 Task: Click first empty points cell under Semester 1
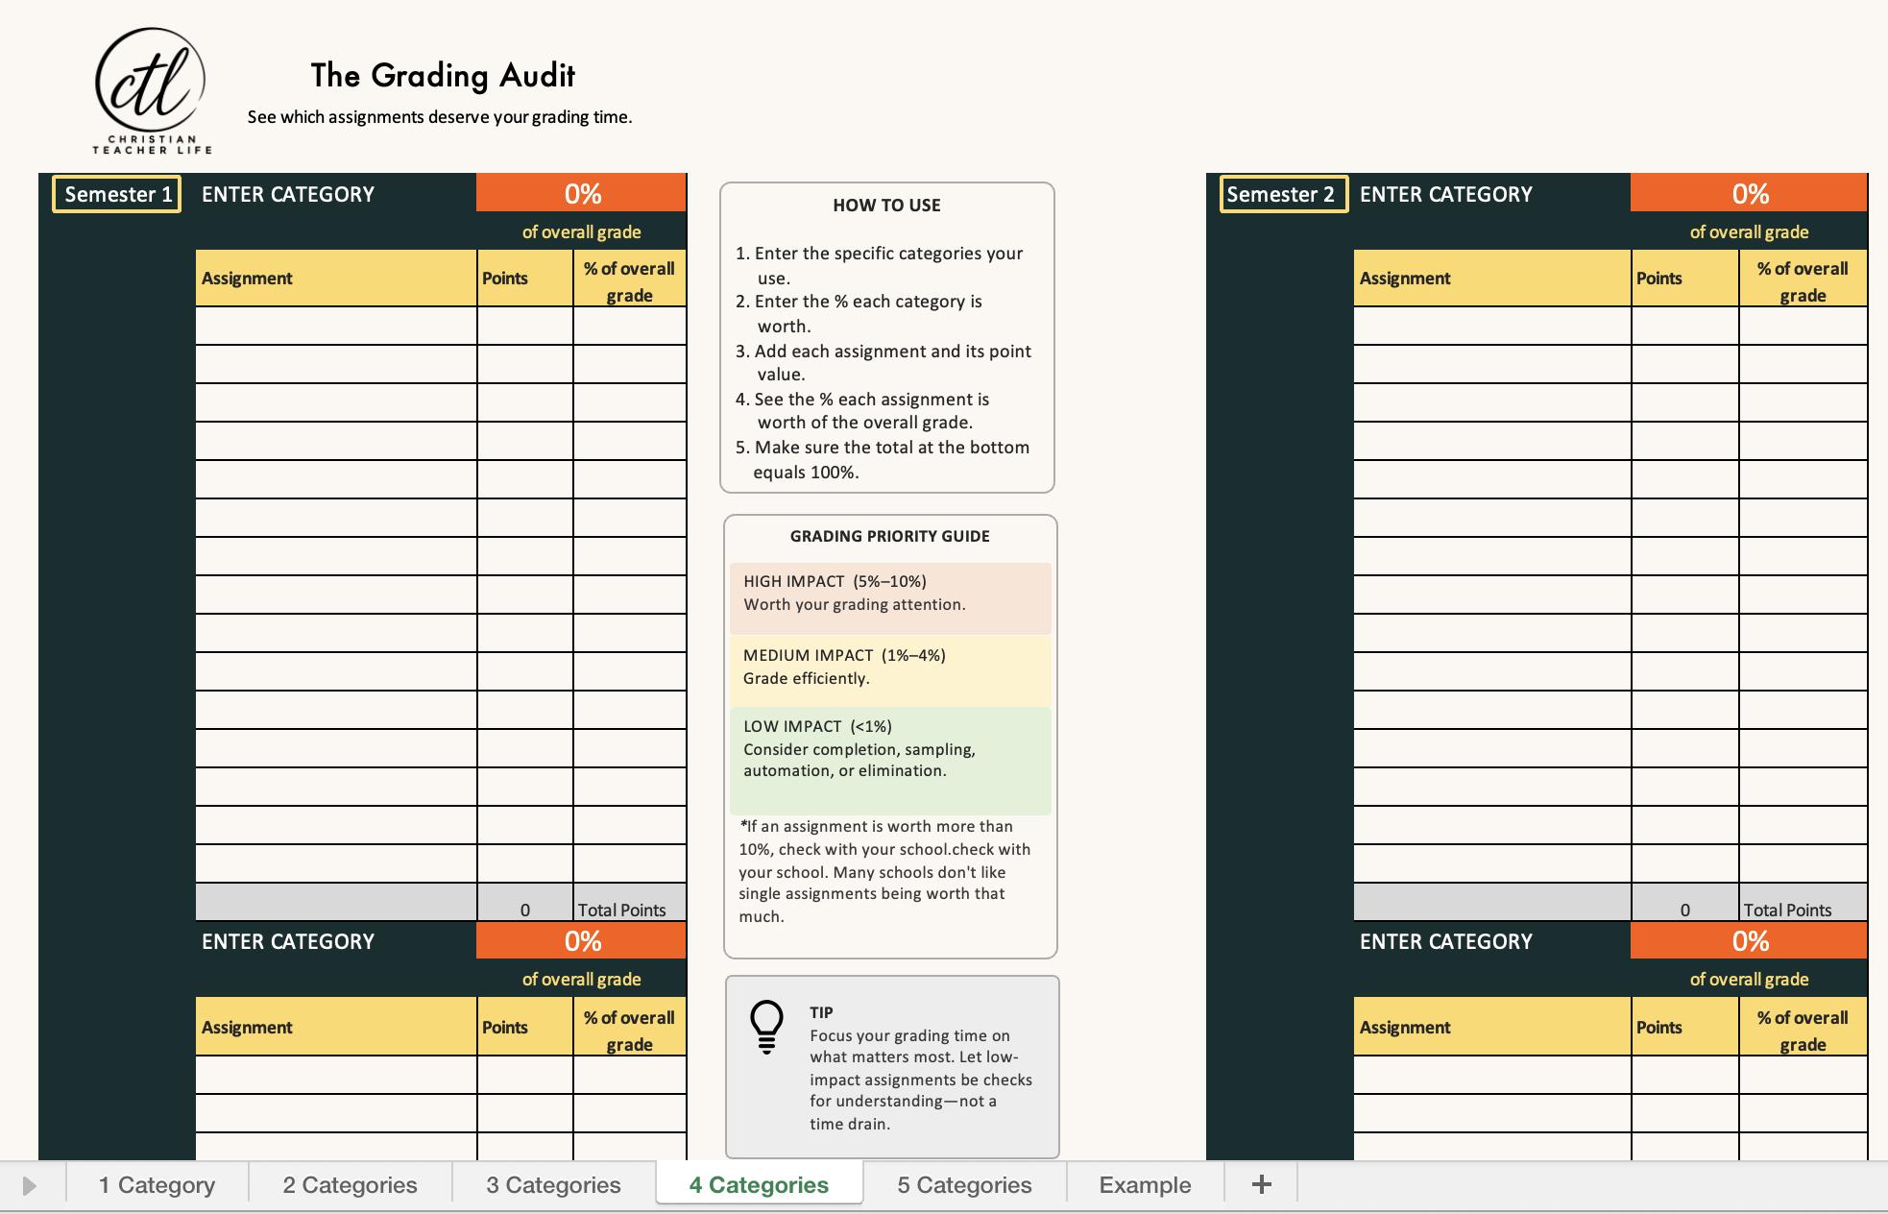coord(525,327)
